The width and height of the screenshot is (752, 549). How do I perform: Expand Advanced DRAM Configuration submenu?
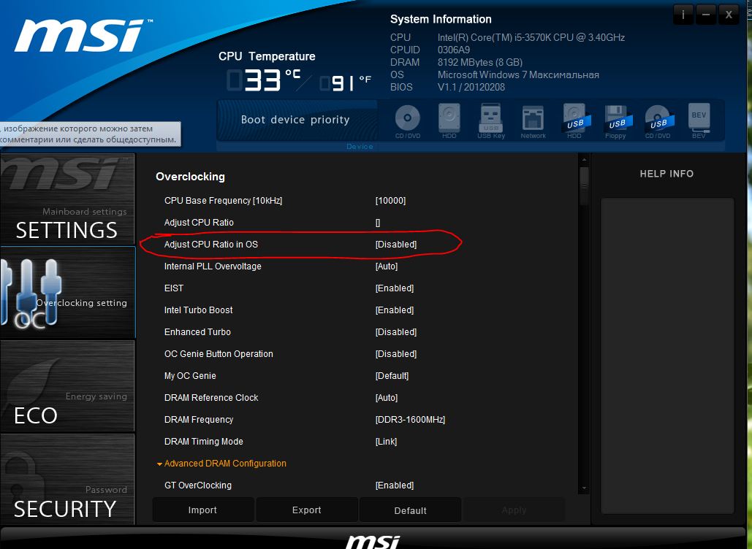225,464
